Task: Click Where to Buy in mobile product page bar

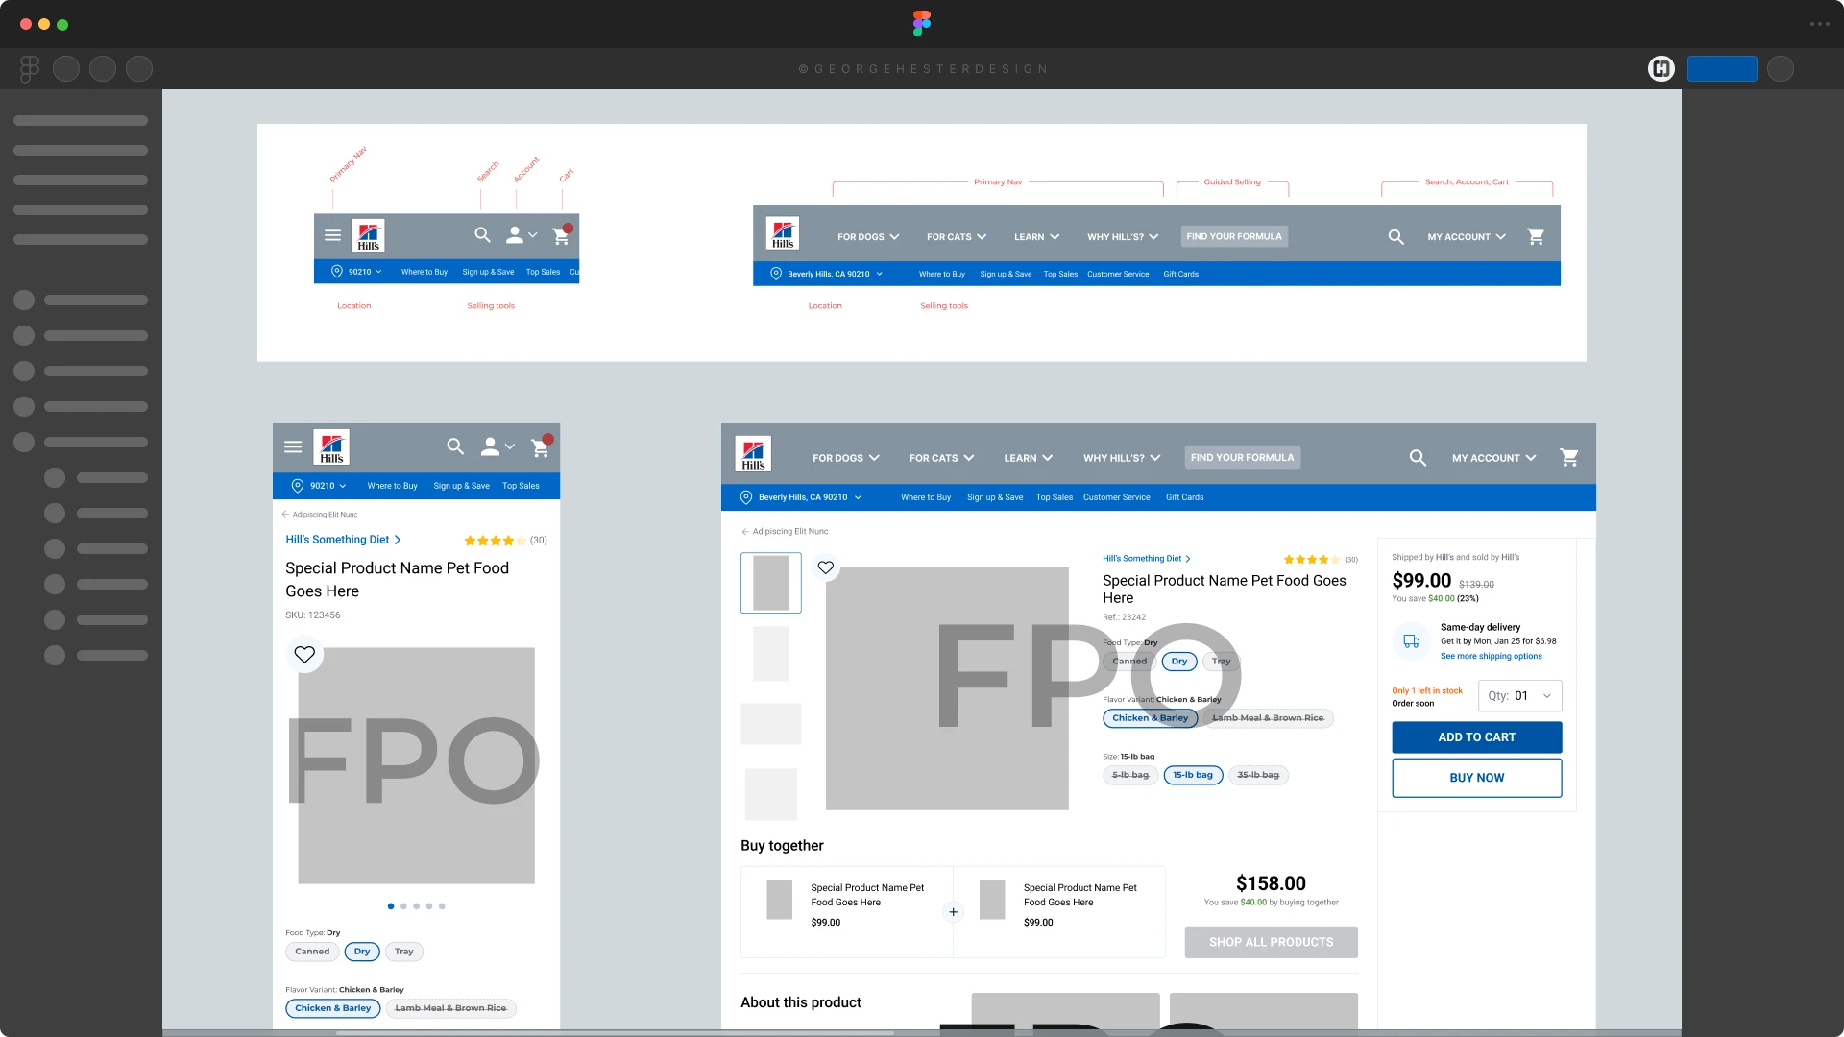Action: pos(393,486)
